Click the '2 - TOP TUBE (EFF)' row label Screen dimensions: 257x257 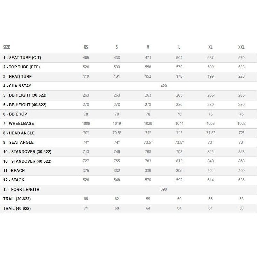pos(21,67)
